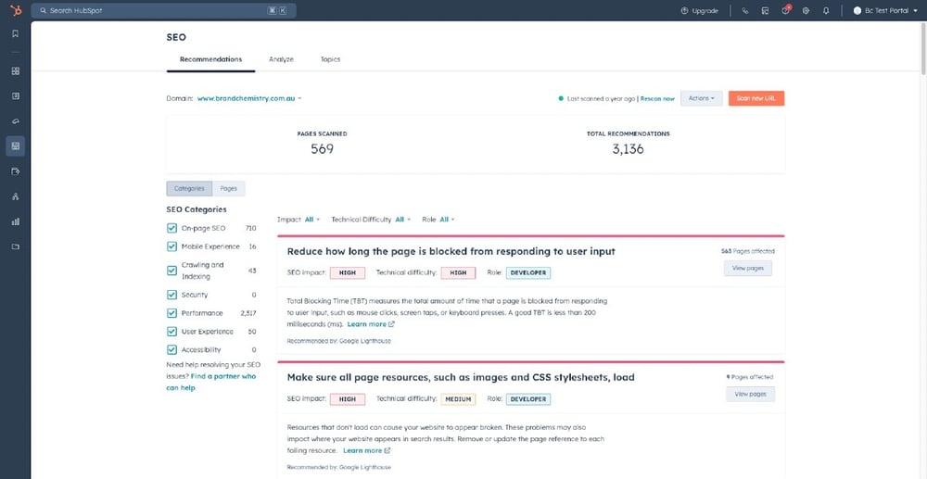
Task: Open the Commerce icon in sidebar
Action: (16, 171)
